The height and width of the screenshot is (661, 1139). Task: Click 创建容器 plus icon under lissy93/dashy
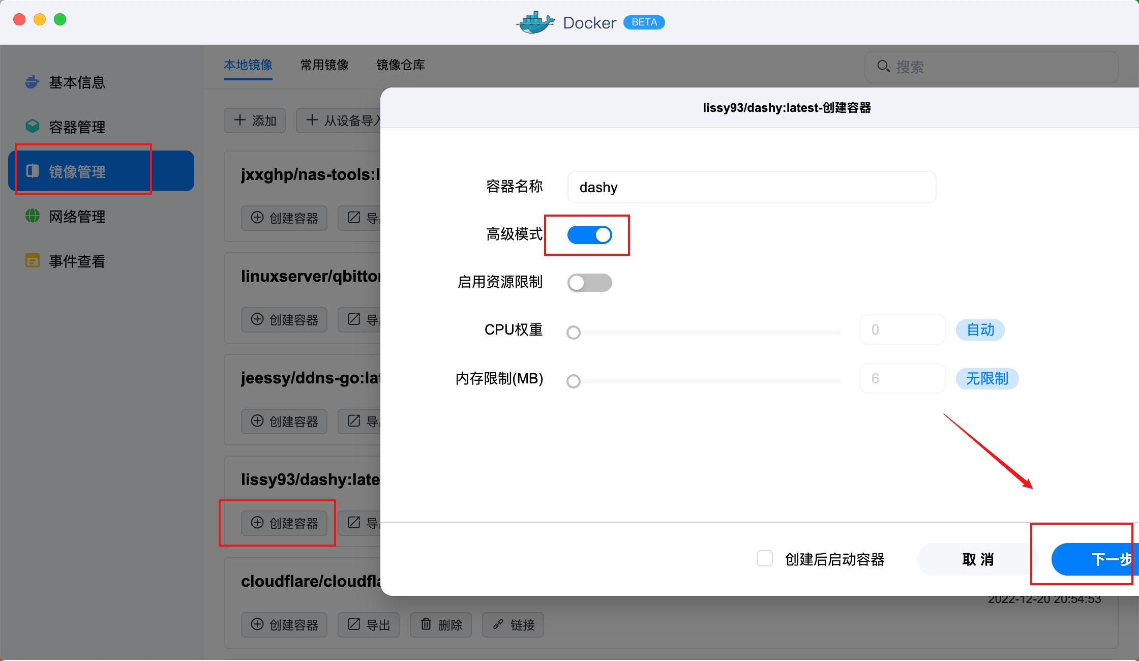pyautogui.click(x=256, y=523)
